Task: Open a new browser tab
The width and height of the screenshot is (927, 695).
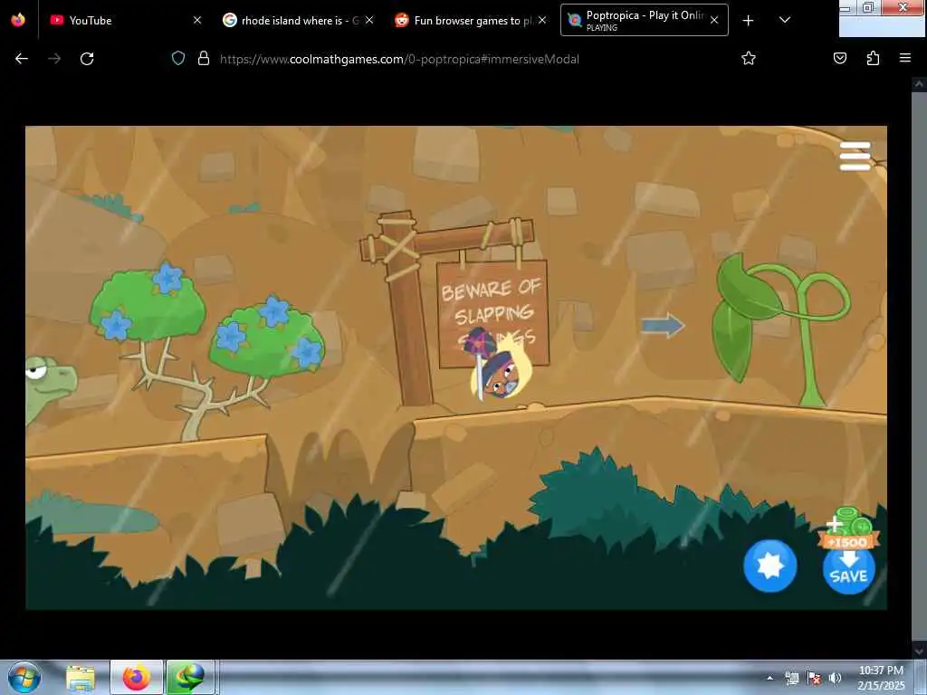Action: (x=748, y=20)
